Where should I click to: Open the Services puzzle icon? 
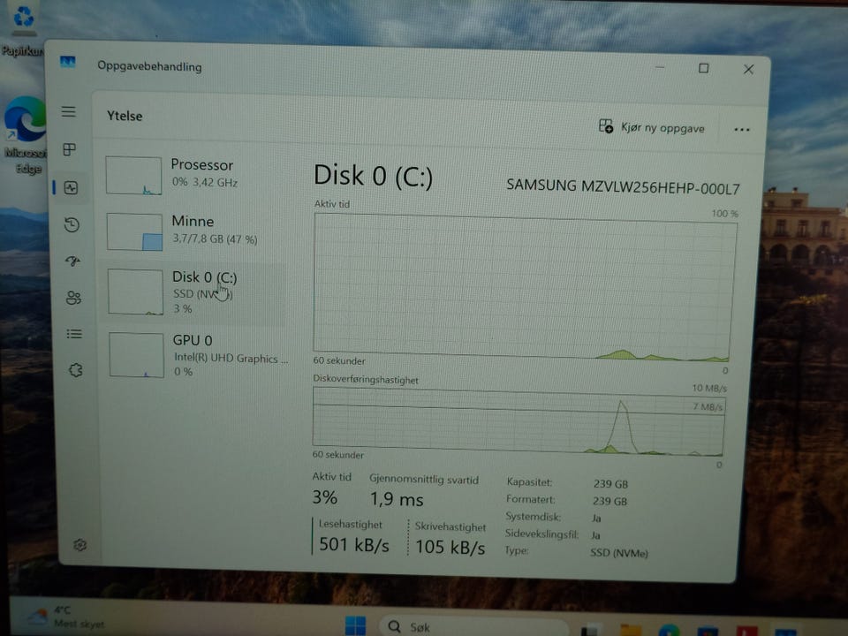(76, 370)
